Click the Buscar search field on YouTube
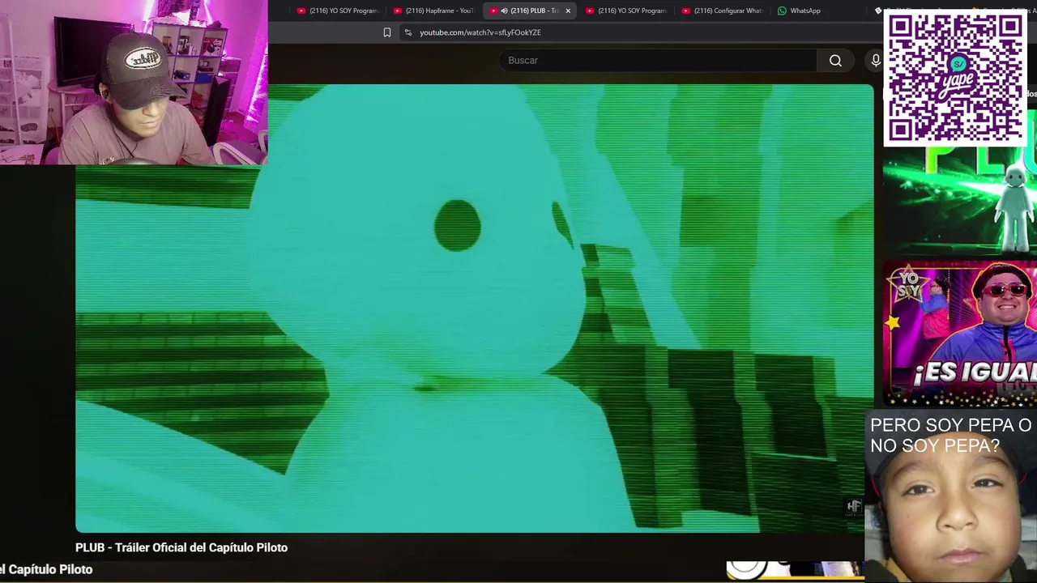Viewport: 1037px width, 583px height. click(x=658, y=61)
